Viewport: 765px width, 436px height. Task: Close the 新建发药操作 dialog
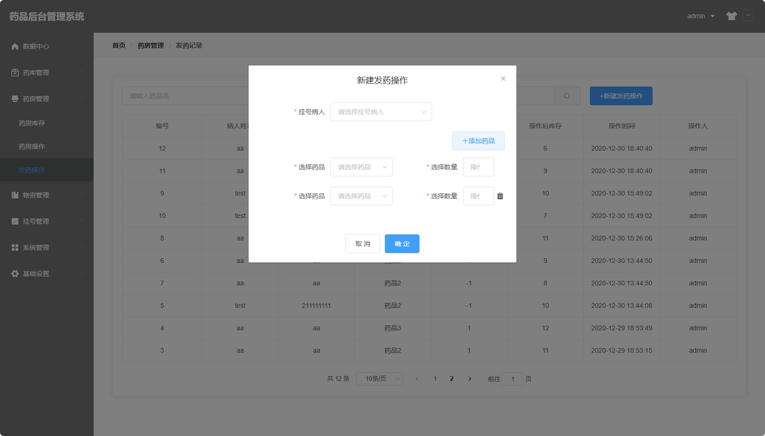tap(503, 79)
